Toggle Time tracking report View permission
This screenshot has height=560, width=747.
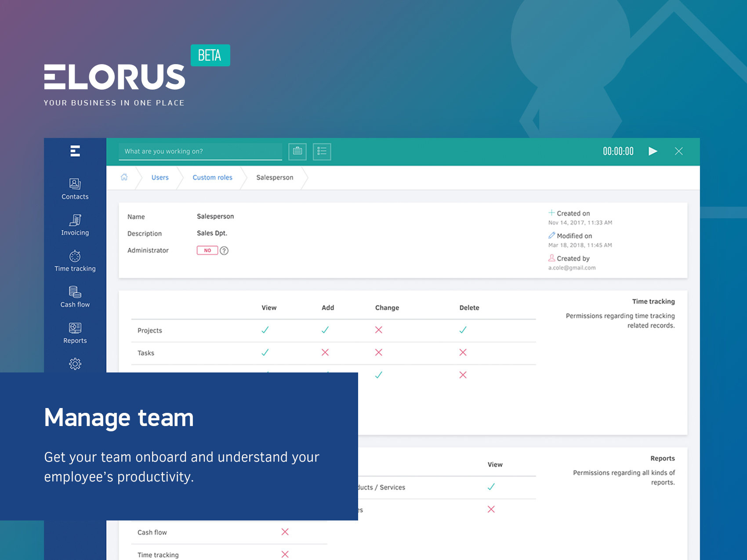coord(285,554)
